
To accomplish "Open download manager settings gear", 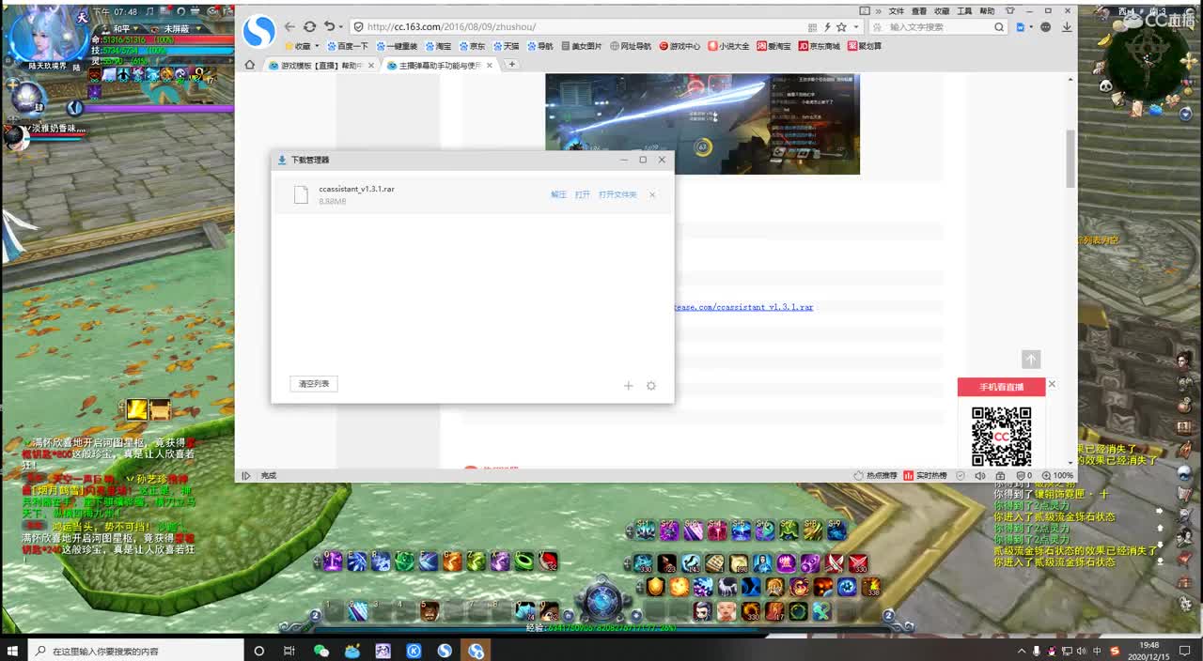I will pos(651,386).
